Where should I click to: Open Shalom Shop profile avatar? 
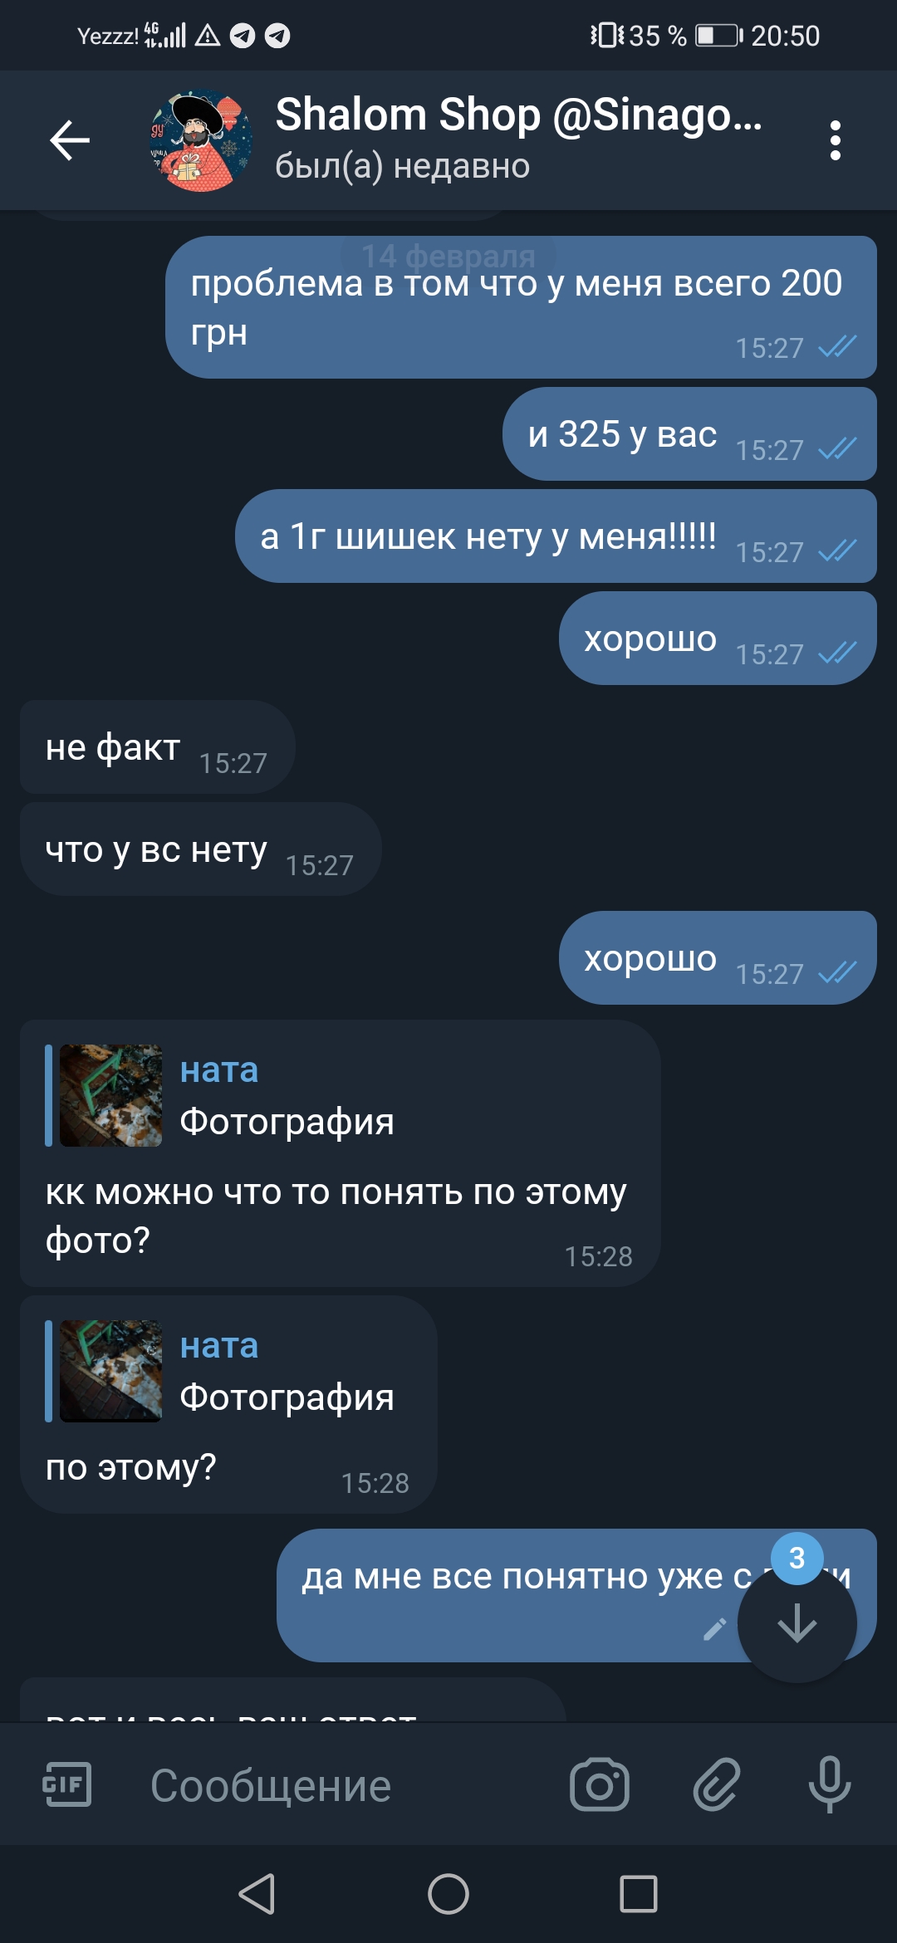(202, 140)
